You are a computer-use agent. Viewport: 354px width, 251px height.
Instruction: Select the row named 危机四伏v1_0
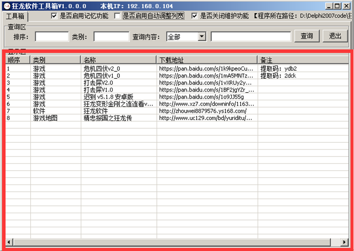click(177, 76)
